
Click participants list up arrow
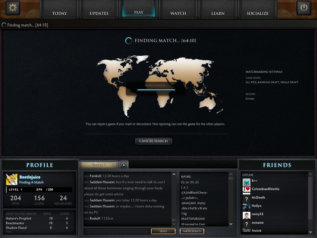tap(231, 174)
